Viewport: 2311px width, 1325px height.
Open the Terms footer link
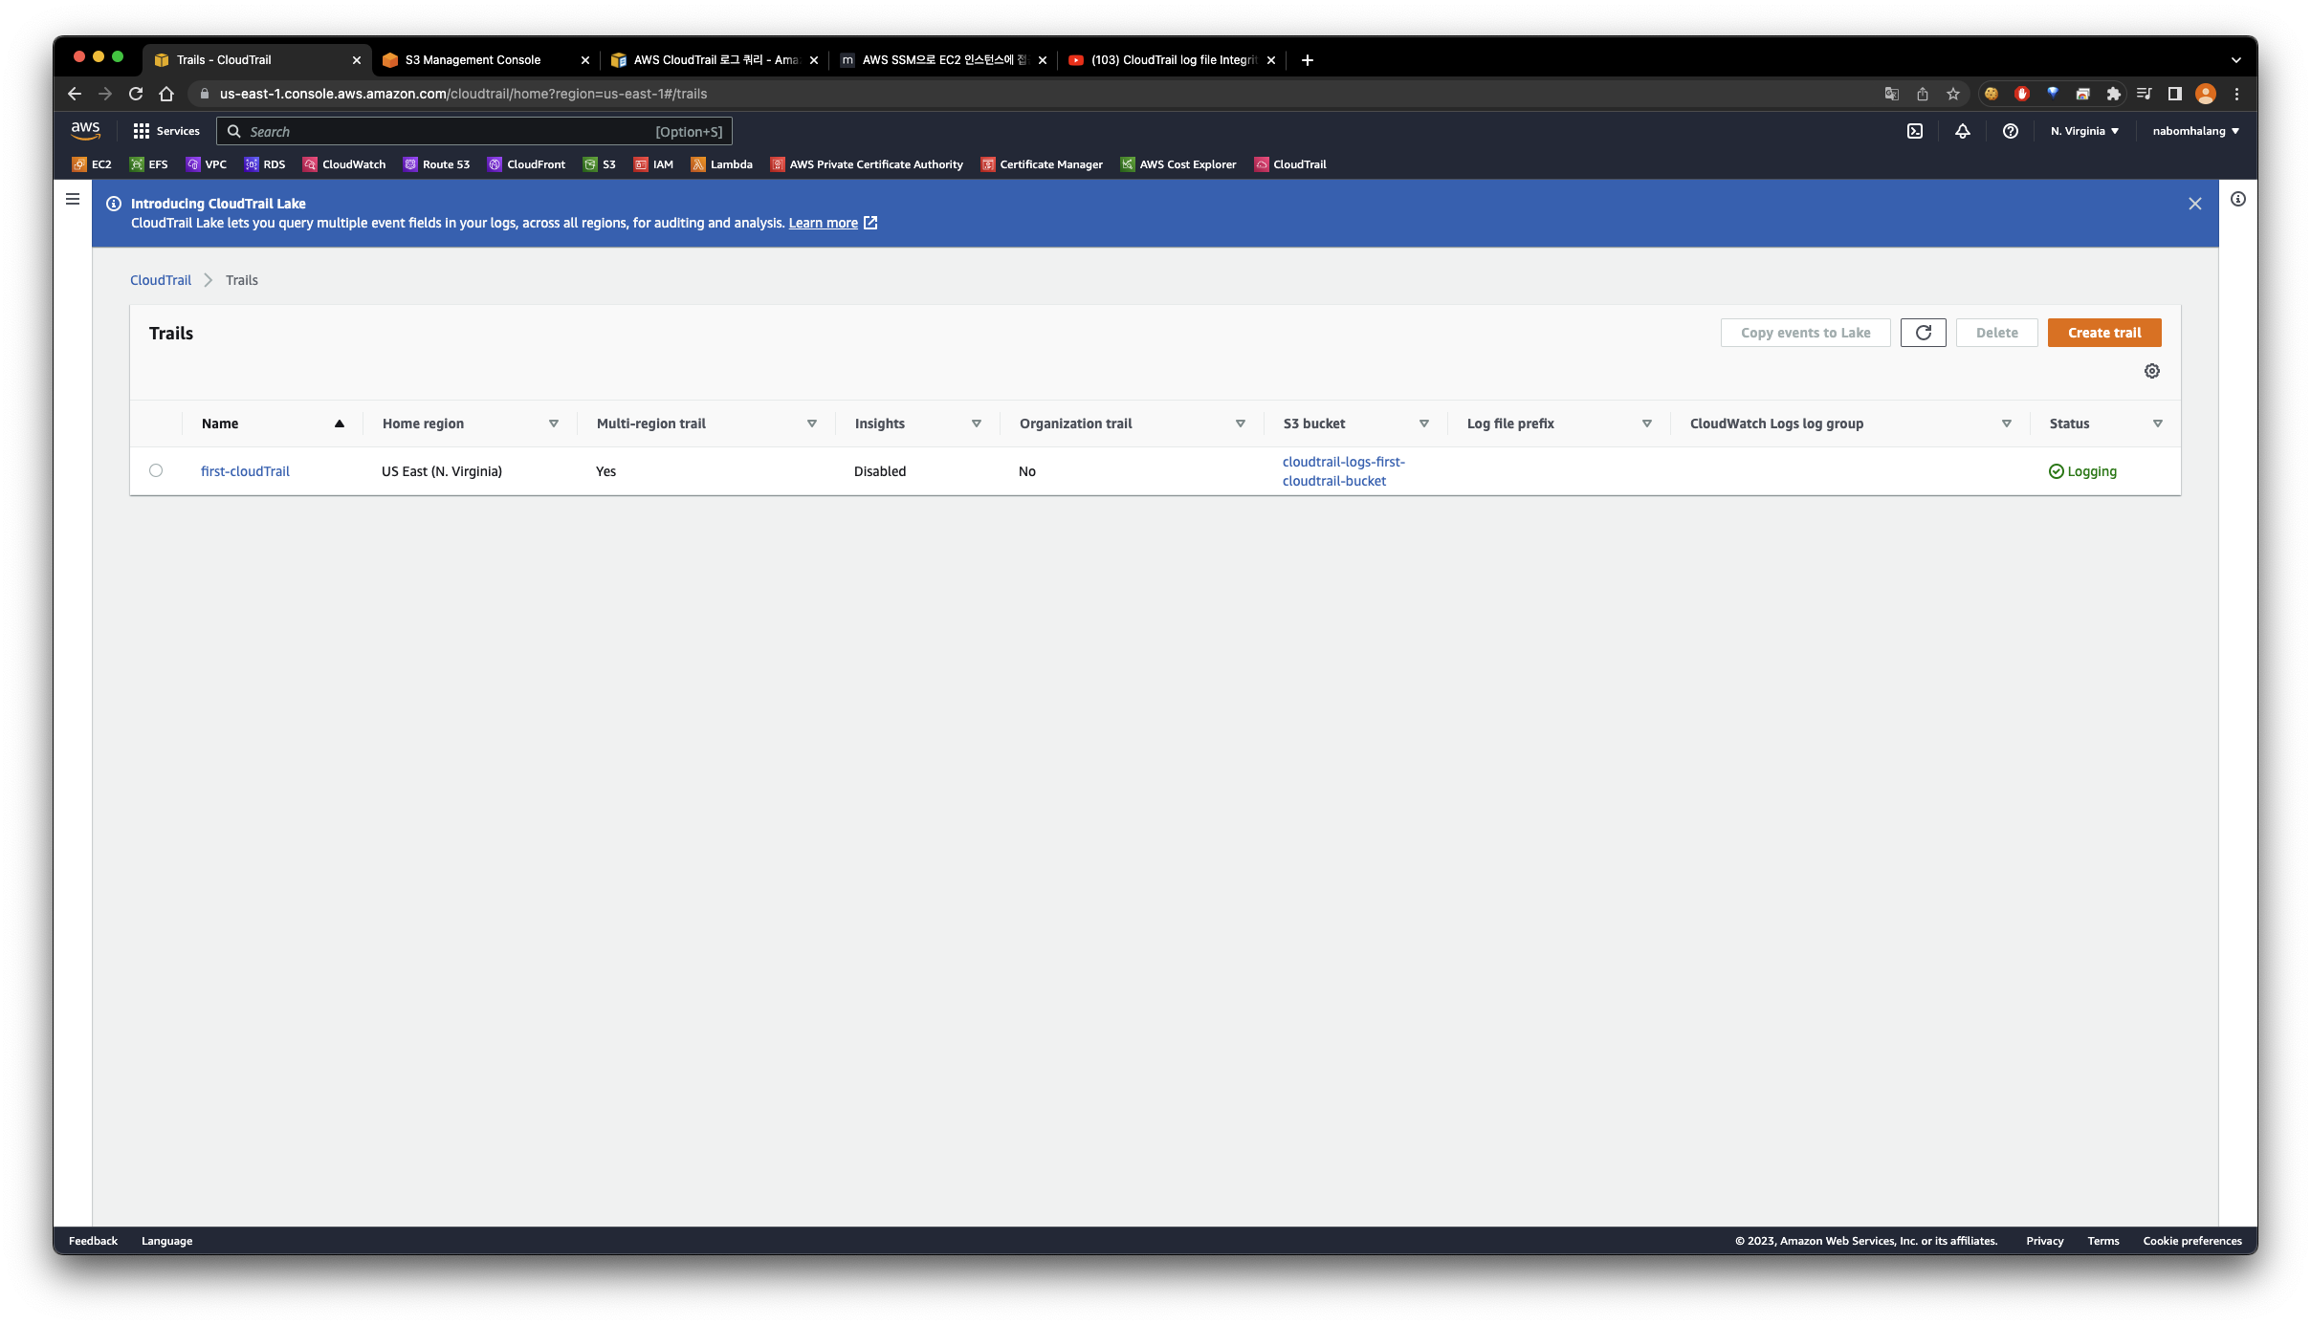[x=2103, y=1241]
